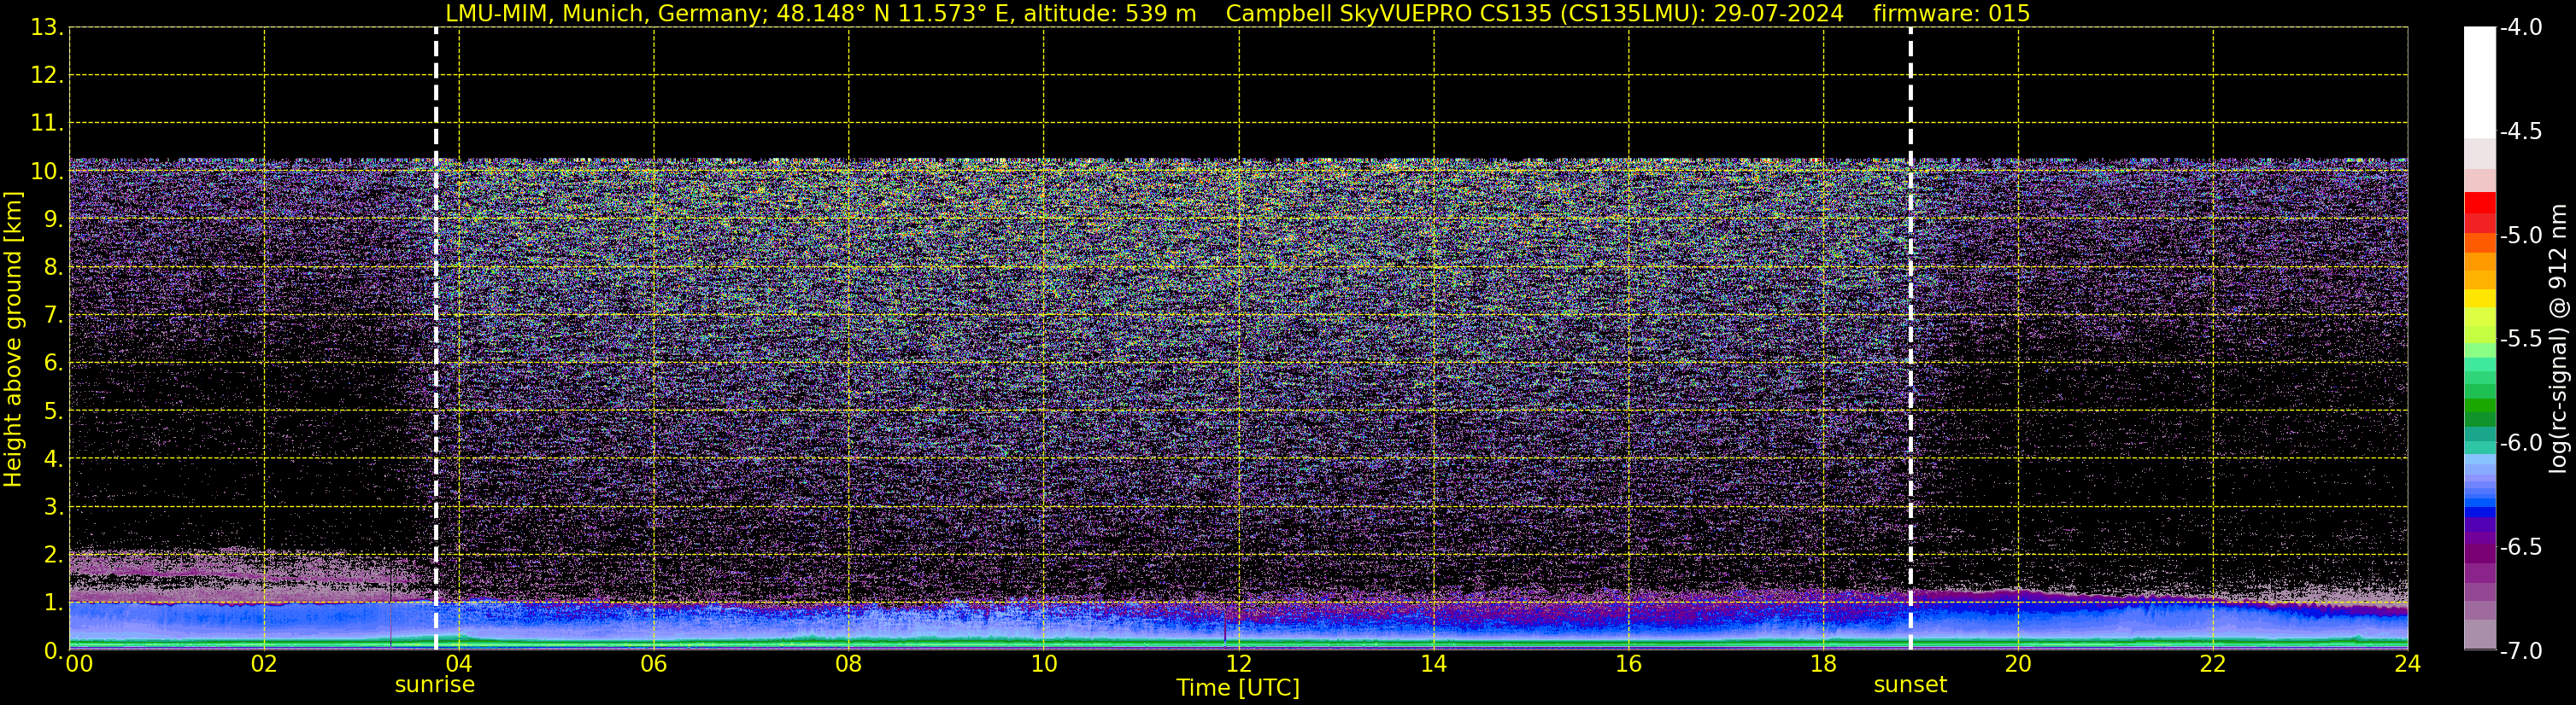This screenshot has height=705, width=2576.
Task: Click the 'sunset' label below the axis
Action: tap(1910, 685)
